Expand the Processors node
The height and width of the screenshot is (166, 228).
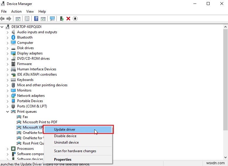8,149
